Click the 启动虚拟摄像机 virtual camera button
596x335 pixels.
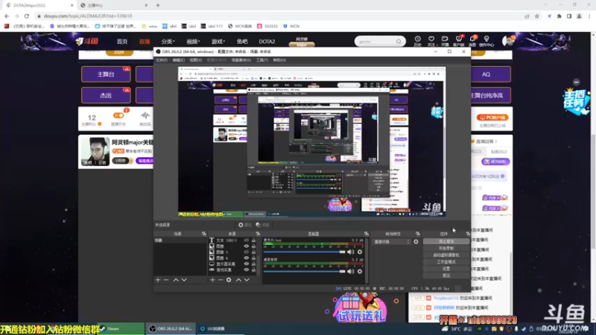[446, 255]
